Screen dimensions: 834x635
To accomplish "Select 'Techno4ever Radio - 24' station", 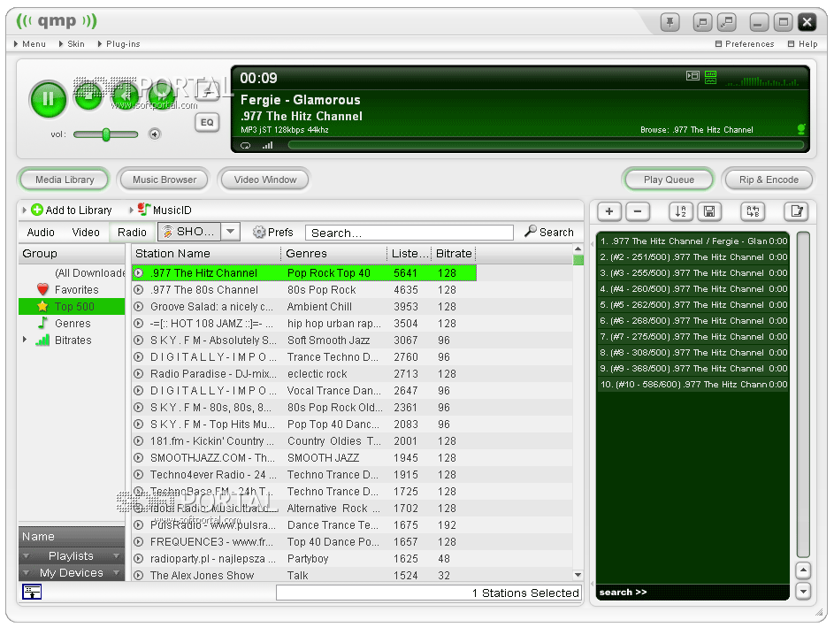I will tap(304, 474).
